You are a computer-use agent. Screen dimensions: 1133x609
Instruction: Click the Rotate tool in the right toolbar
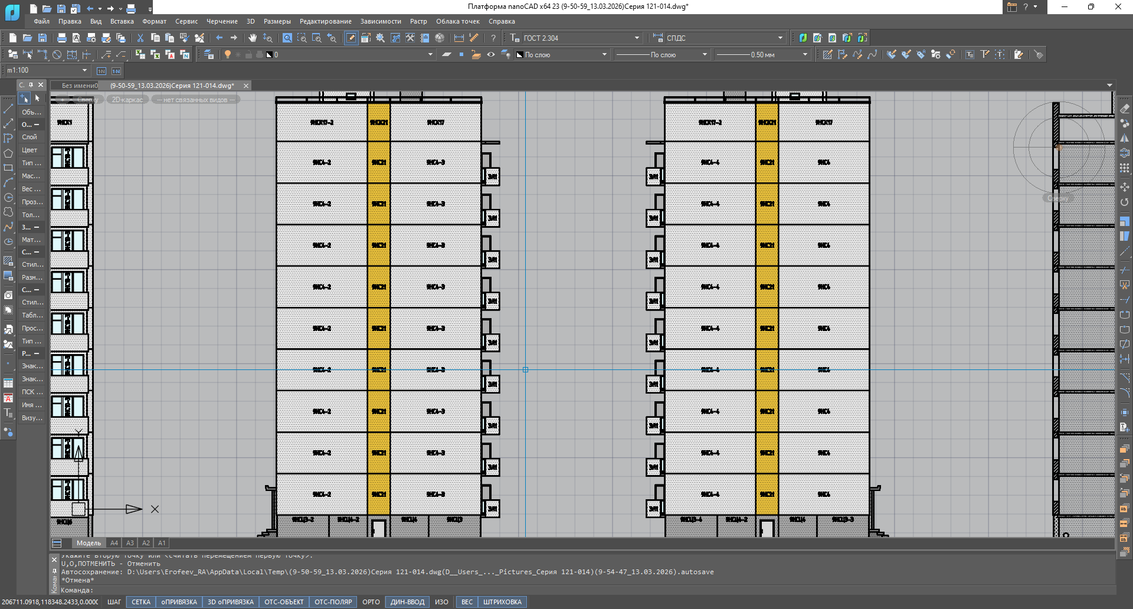[x=1125, y=202]
